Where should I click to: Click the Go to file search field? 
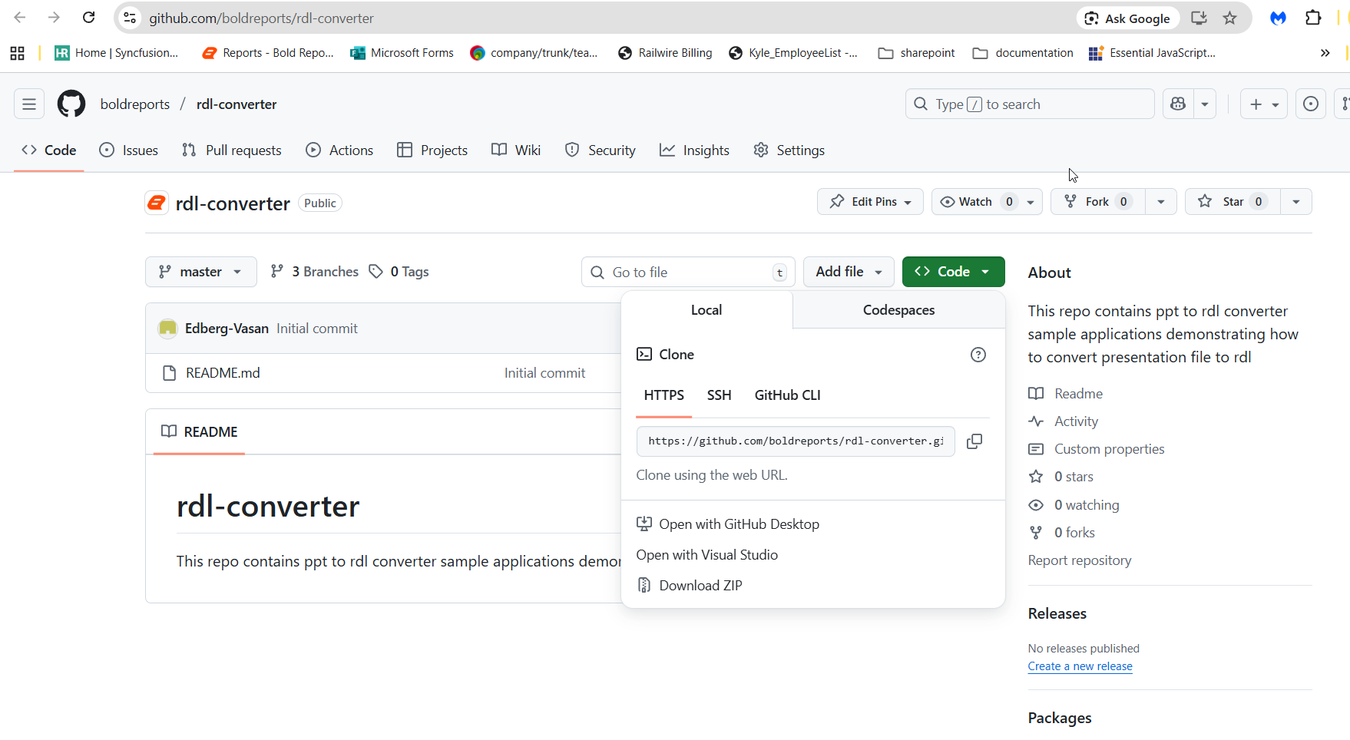coord(687,273)
